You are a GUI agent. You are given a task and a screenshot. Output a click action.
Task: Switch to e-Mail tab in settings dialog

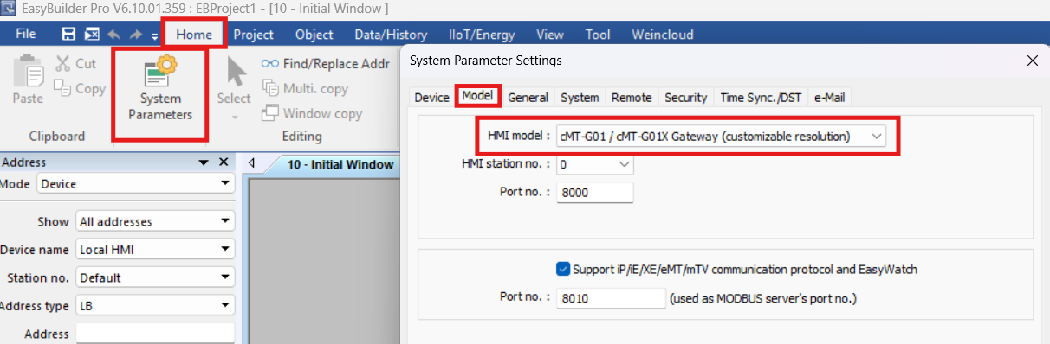(829, 97)
